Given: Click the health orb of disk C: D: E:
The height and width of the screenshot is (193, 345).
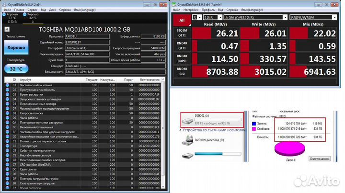Looking at the screenshot, I should click(x=4, y=14).
